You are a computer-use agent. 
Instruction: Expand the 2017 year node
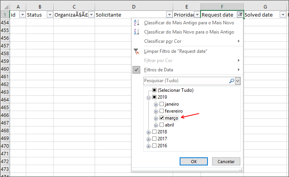[148, 139]
